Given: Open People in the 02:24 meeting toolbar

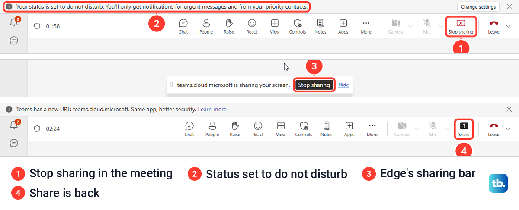Looking at the screenshot, I should coord(212,129).
